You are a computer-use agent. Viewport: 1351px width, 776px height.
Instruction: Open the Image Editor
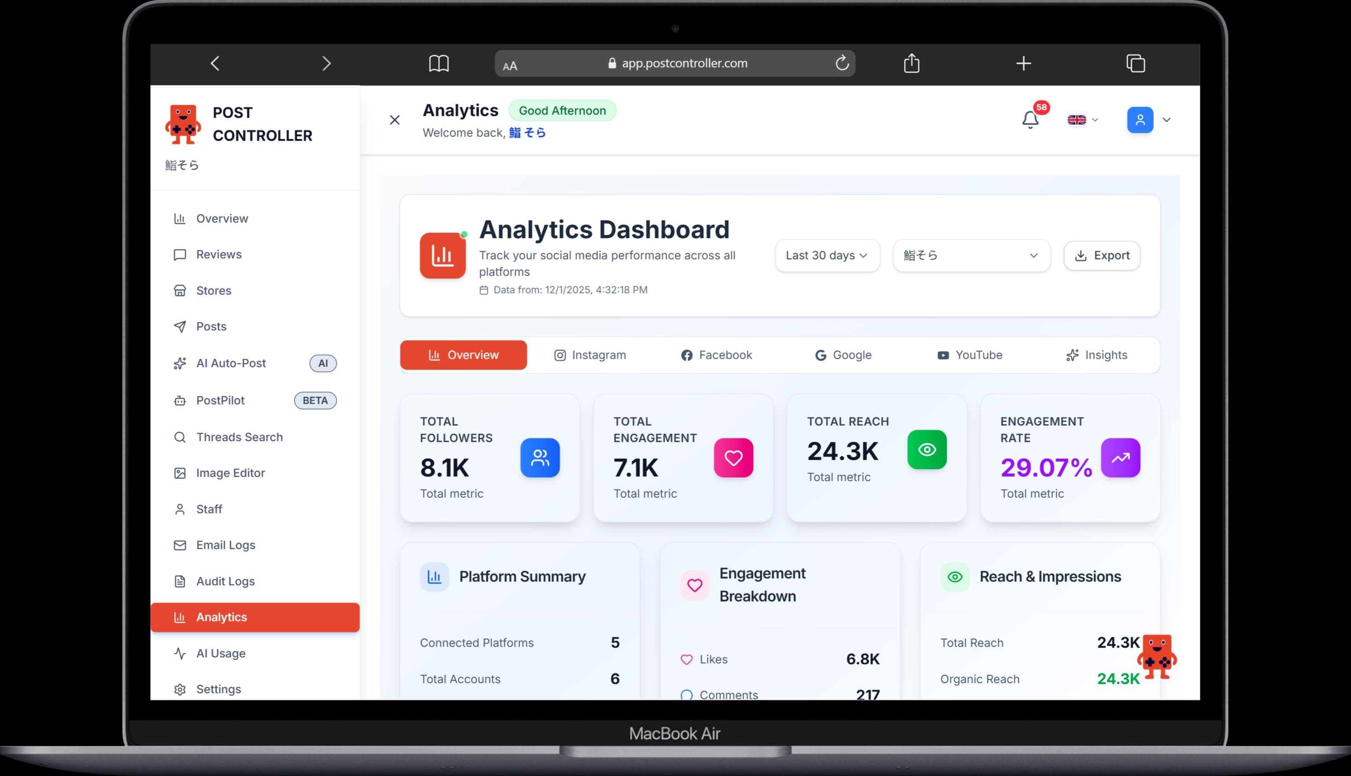click(x=230, y=473)
